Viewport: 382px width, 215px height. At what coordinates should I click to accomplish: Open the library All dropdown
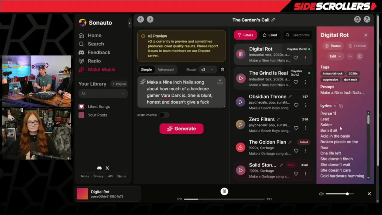point(103,94)
